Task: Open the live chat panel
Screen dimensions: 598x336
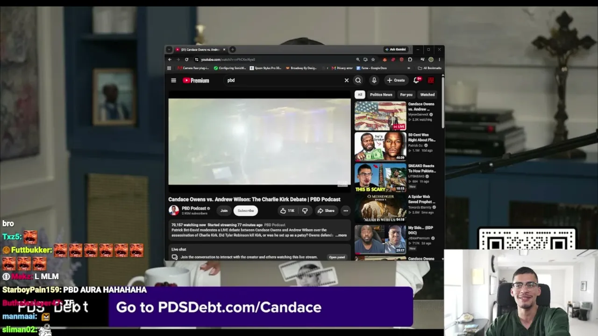Action: [337, 257]
